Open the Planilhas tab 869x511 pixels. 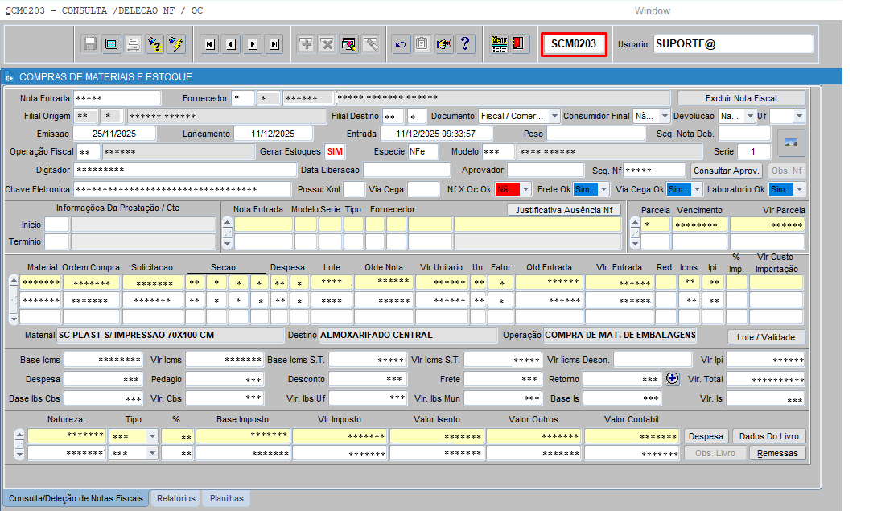click(x=226, y=498)
